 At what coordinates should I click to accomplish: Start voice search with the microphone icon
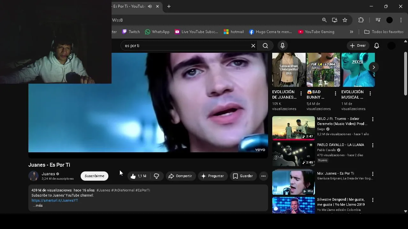coord(282,46)
